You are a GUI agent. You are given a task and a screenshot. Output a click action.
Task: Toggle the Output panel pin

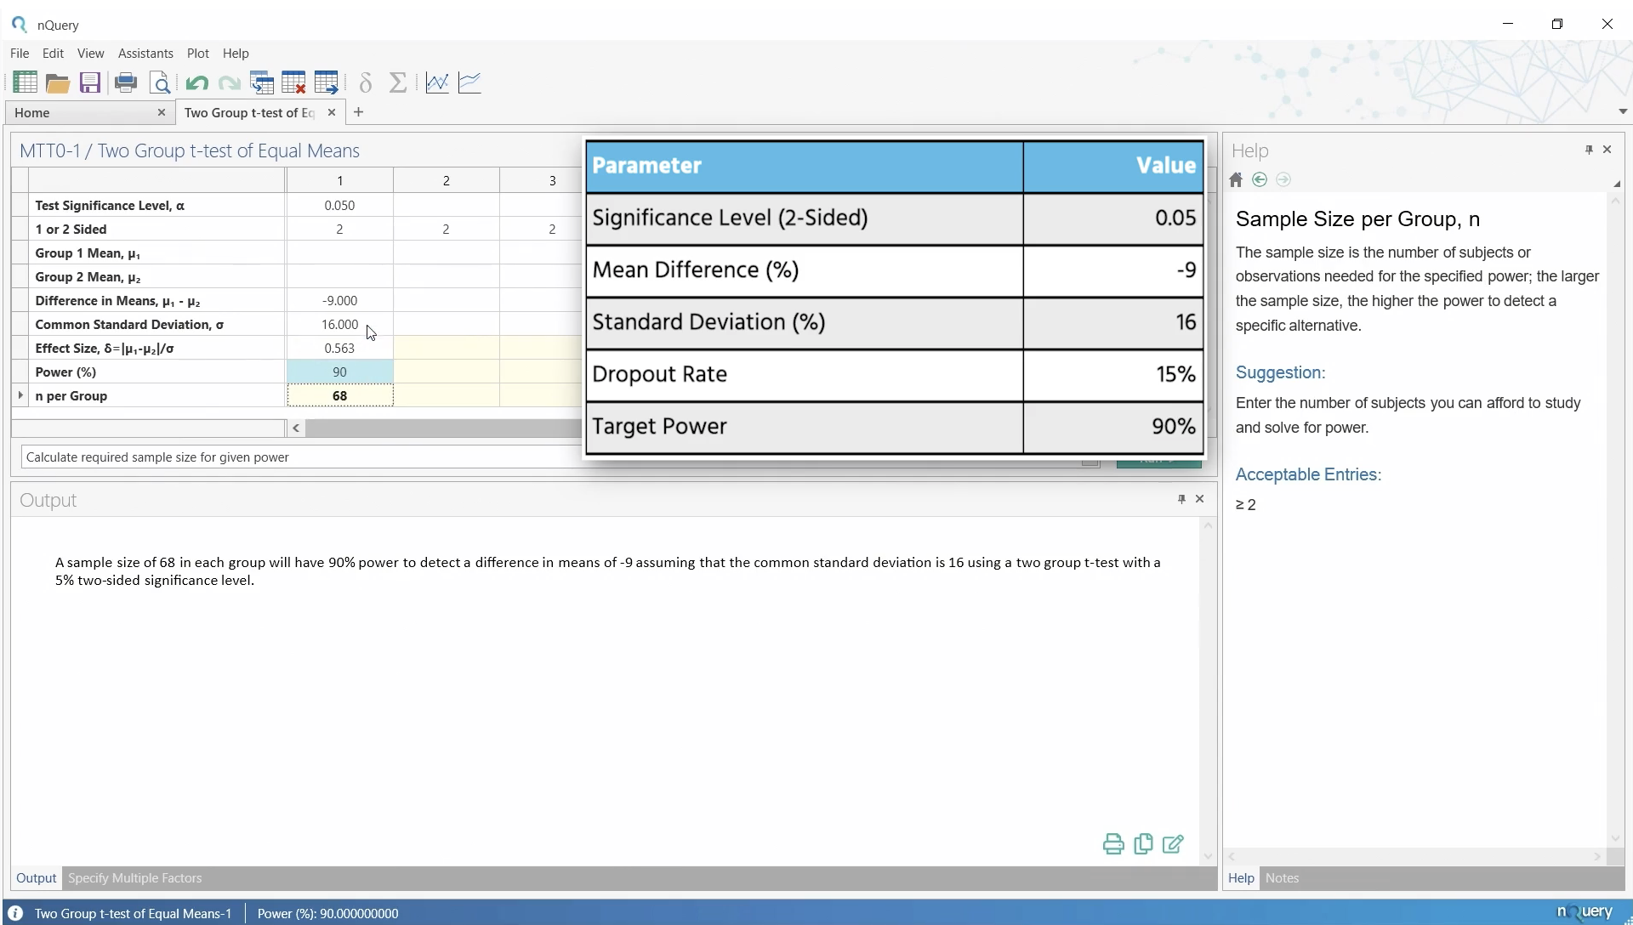(x=1181, y=499)
